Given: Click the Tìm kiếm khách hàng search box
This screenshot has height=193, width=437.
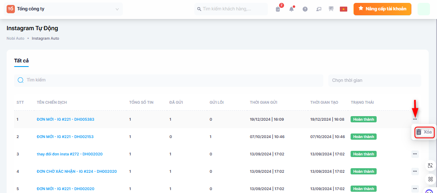Looking at the screenshot, I should pyautogui.click(x=231, y=9).
